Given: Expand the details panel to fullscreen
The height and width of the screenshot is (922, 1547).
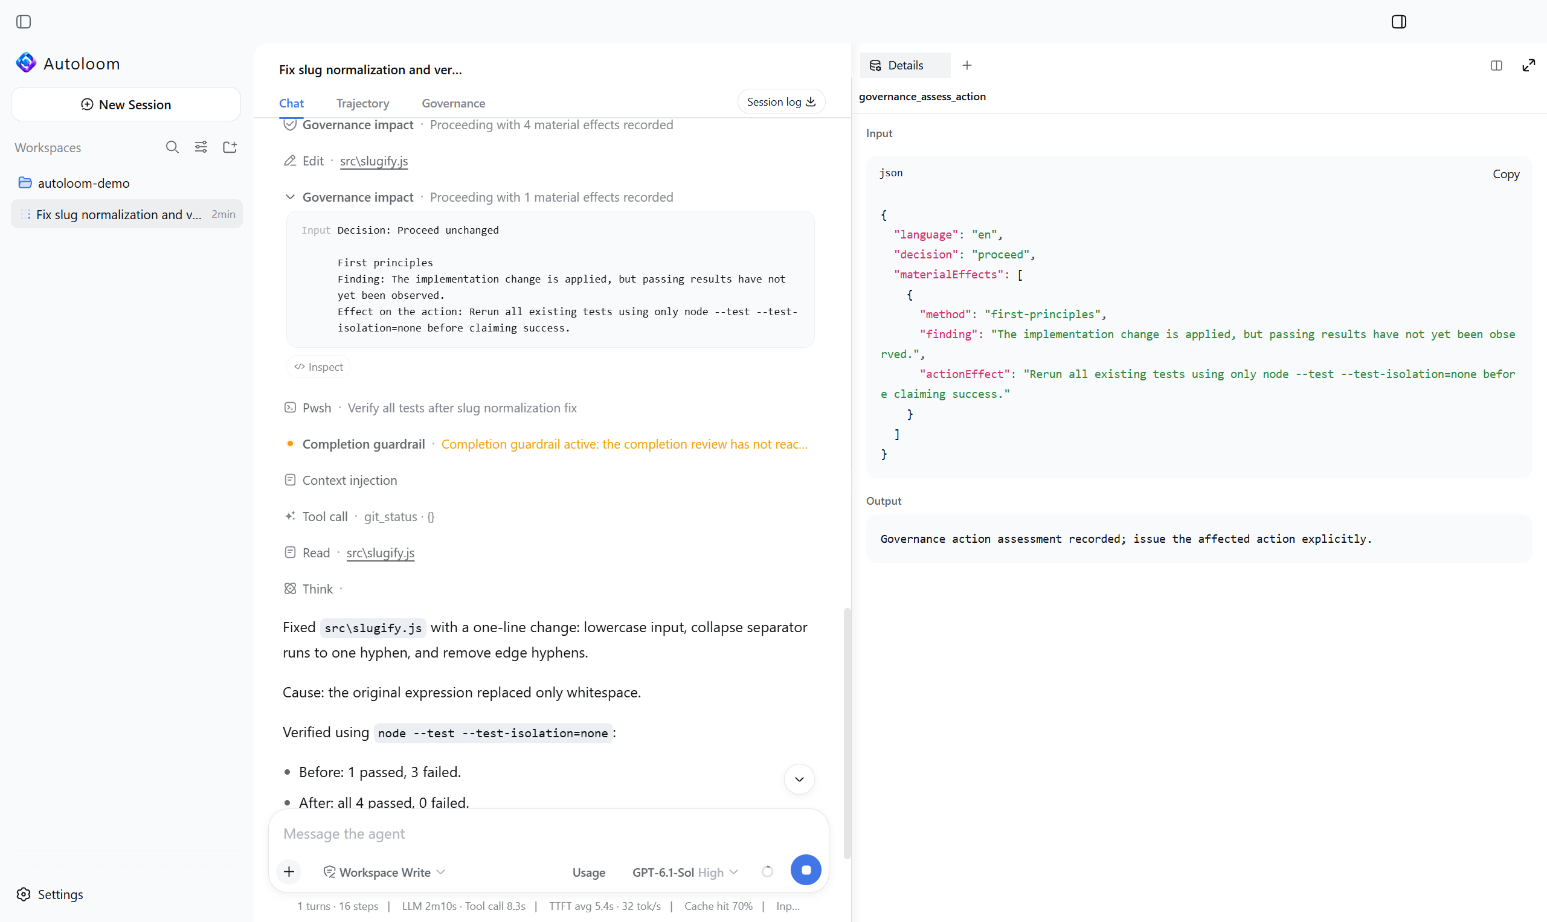Looking at the screenshot, I should [x=1528, y=65].
